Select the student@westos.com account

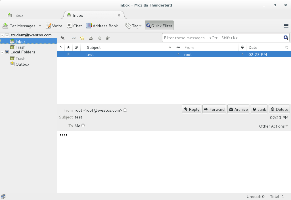tap(31, 35)
